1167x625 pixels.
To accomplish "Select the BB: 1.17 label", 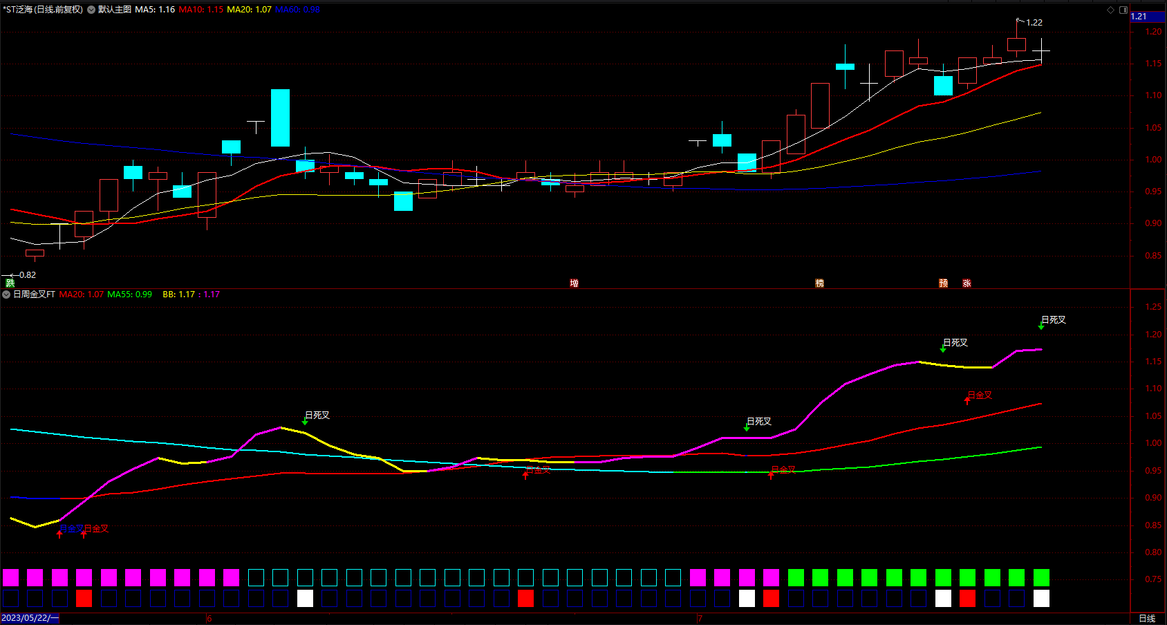I will pos(178,295).
